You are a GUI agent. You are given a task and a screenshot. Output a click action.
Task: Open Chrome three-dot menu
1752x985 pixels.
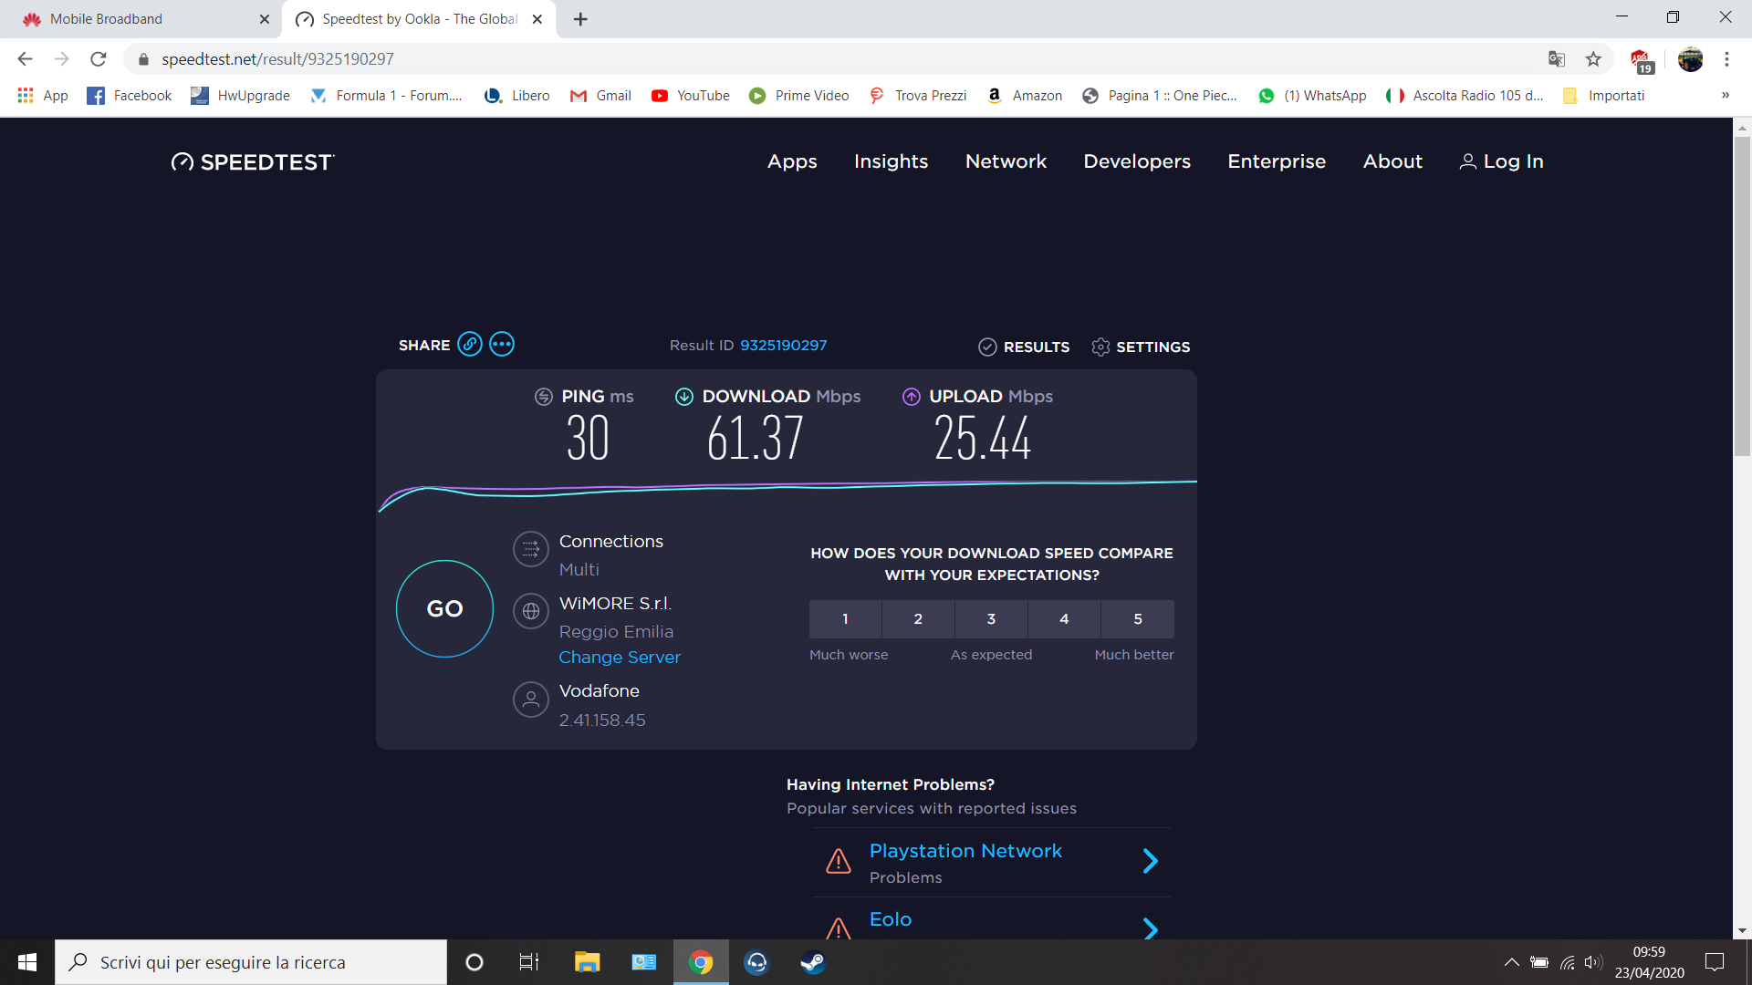point(1726,59)
